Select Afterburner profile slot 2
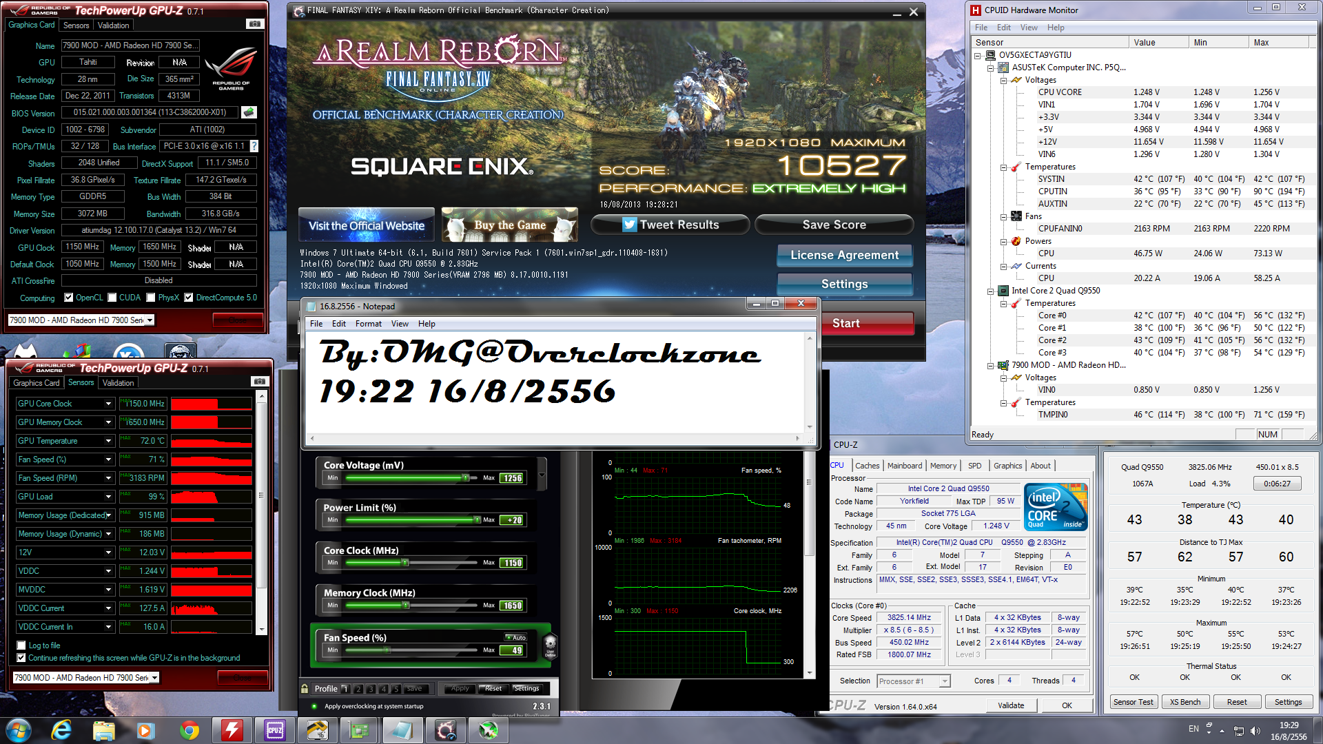 (358, 688)
